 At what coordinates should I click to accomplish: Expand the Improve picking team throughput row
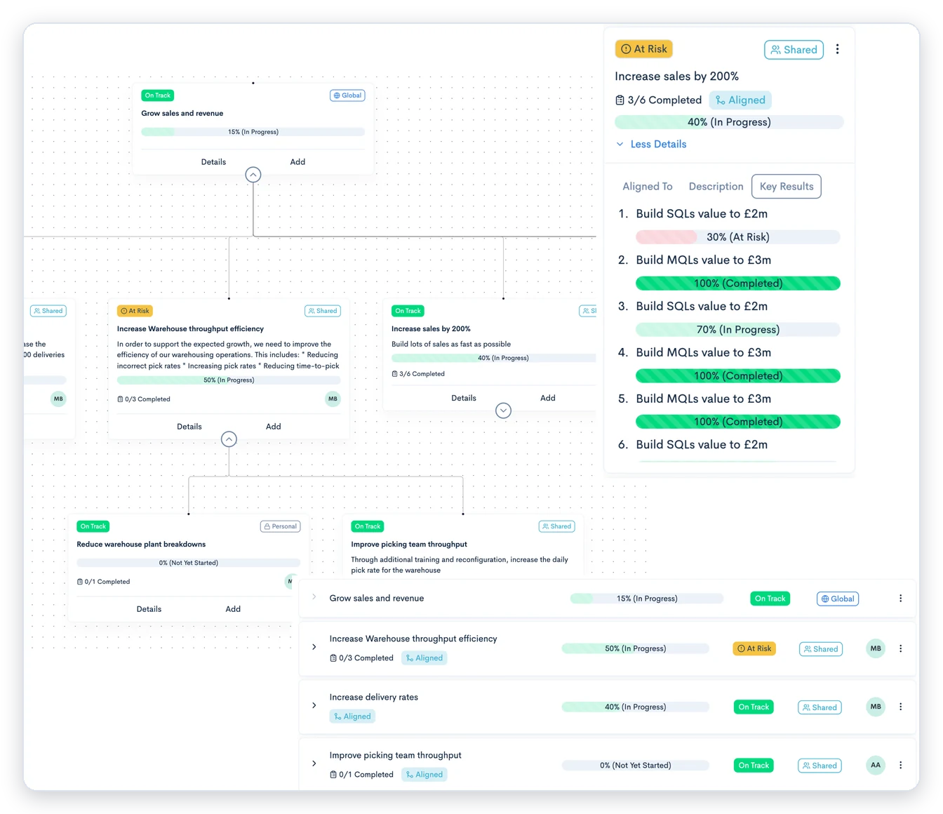pos(314,763)
